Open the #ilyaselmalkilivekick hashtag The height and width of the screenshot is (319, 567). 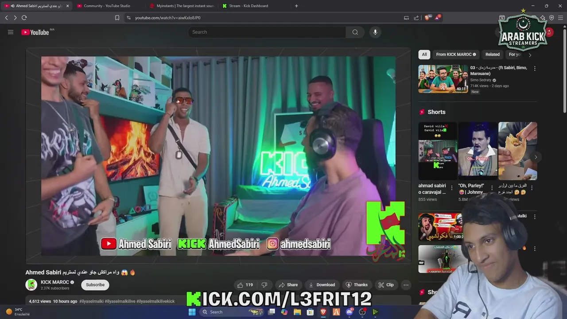click(x=155, y=301)
